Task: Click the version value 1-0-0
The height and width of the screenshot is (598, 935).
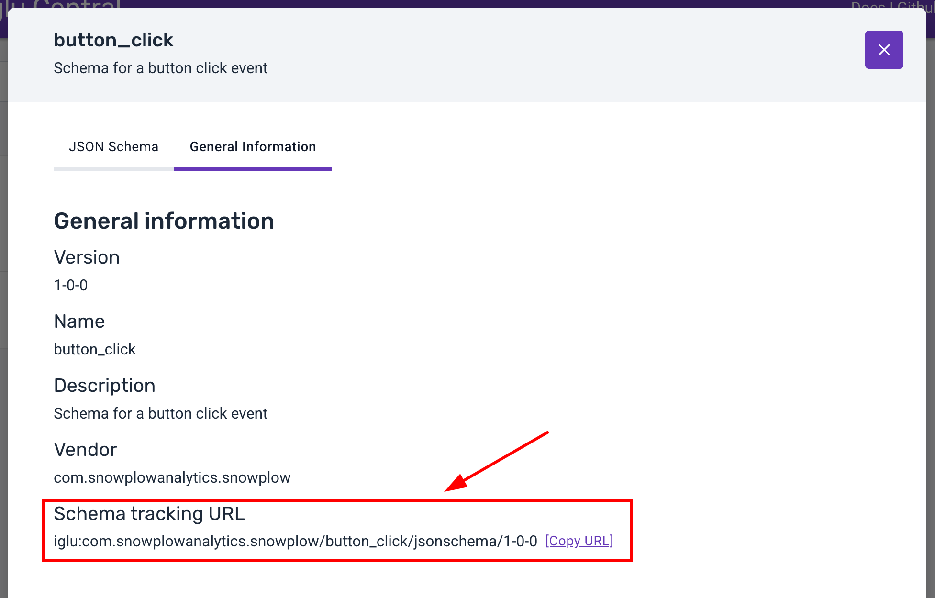Action: pos(70,285)
